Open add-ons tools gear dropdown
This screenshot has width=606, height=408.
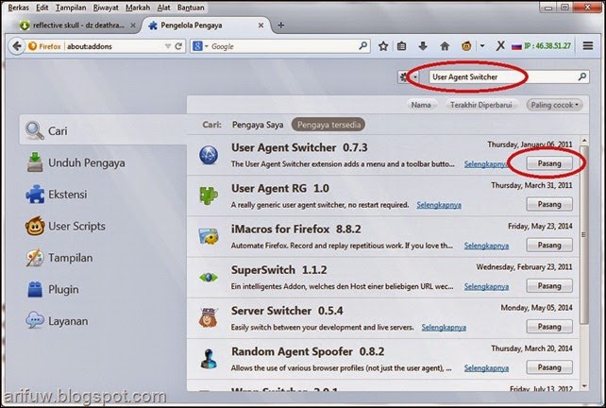coord(408,76)
